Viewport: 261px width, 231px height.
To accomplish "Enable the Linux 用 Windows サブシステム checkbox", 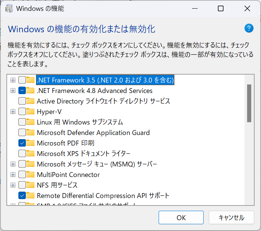I will [x=22, y=122].
